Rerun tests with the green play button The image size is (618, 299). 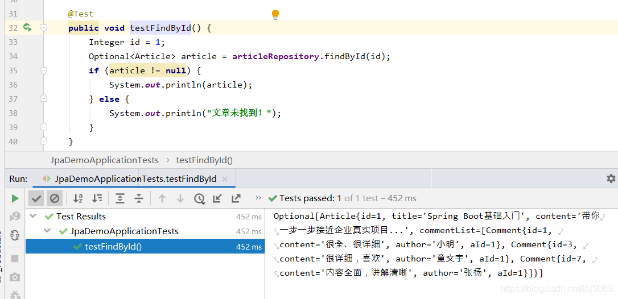tap(15, 198)
